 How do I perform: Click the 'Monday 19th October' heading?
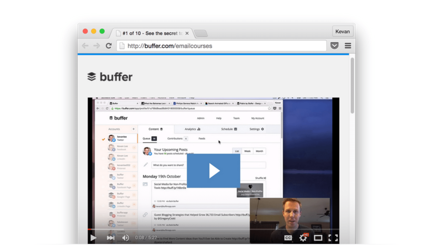162,176
